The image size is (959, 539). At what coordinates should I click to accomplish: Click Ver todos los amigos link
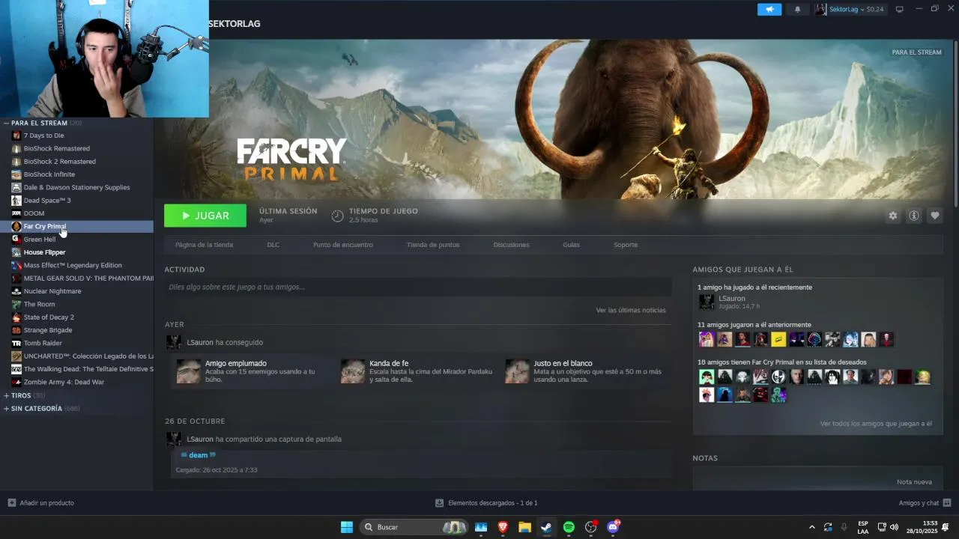(x=876, y=424)
